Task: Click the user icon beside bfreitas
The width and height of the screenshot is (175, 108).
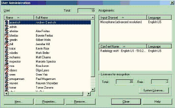Action: [7, 36]
